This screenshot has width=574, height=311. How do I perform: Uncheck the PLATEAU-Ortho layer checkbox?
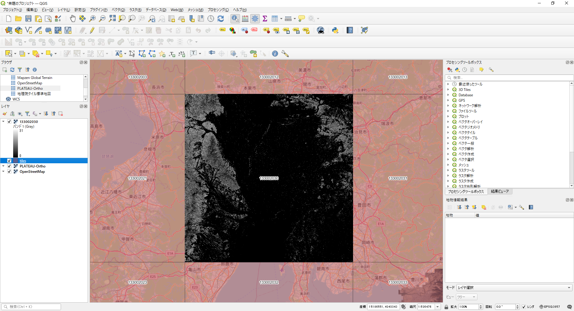(9, 166)
